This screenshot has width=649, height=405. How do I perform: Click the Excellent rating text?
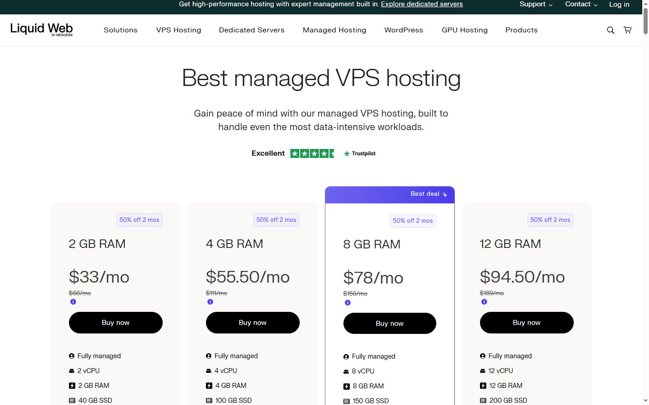pyautogui.click(x=268, y=153)
